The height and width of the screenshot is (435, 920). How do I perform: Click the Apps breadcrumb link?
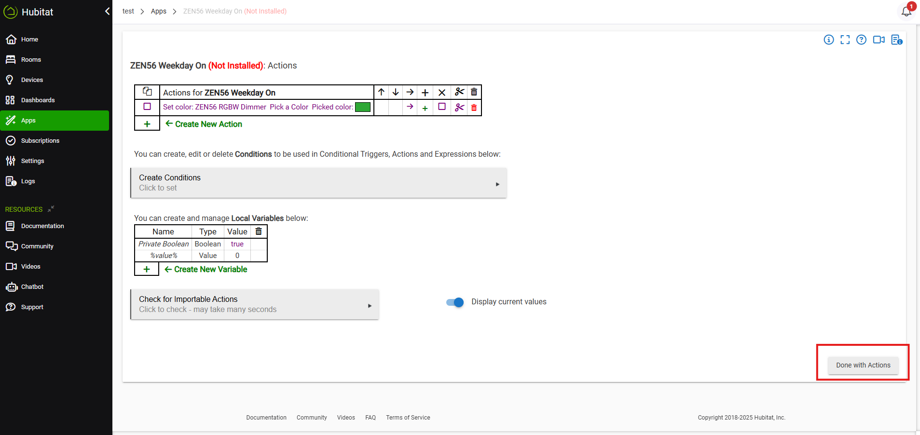[159, 11]
